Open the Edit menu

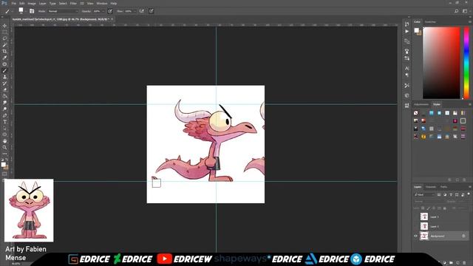(21, 3)
